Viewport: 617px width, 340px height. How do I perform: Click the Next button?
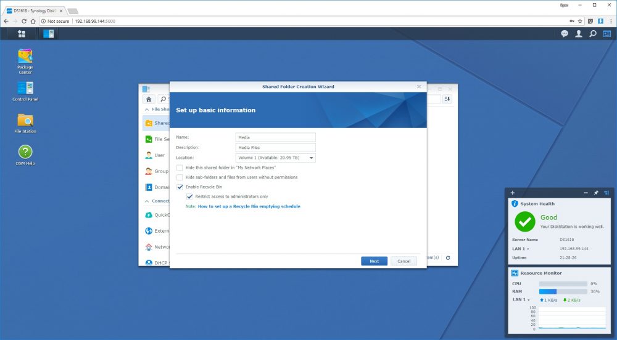[375, 261]
